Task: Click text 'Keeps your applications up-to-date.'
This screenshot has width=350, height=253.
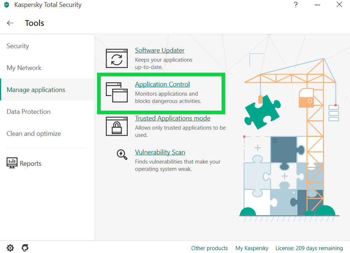Action: [164, 64]
